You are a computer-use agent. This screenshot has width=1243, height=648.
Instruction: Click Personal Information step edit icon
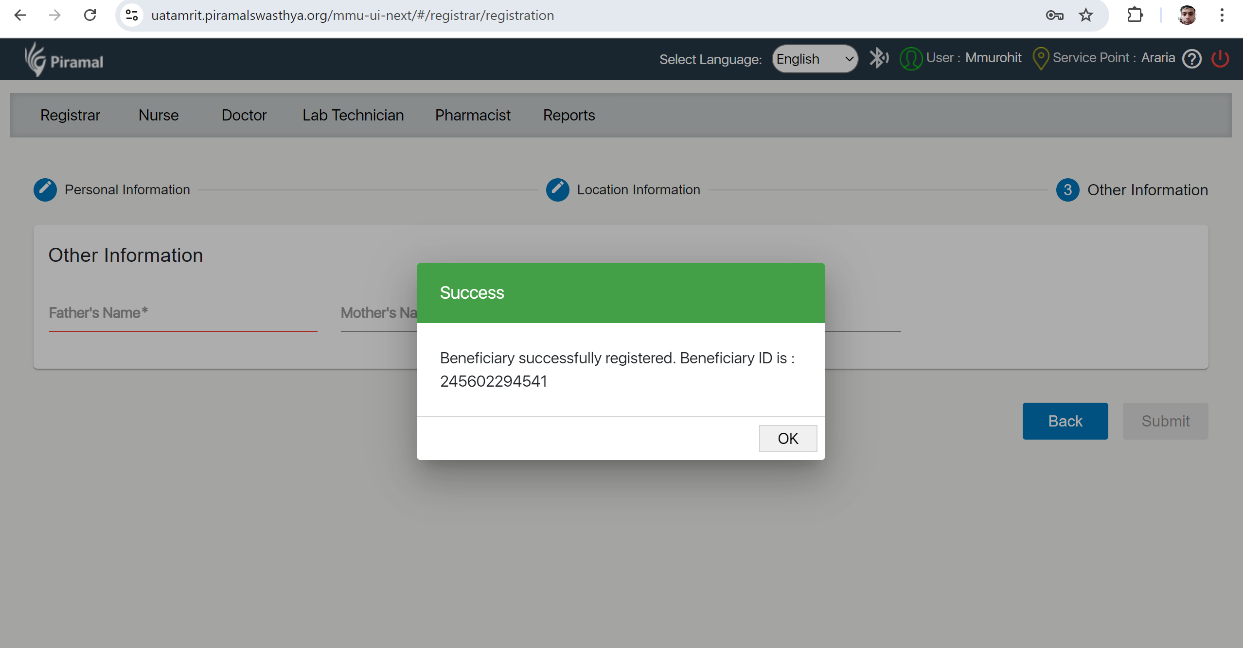pyautogui.click(x=45, y=189)
